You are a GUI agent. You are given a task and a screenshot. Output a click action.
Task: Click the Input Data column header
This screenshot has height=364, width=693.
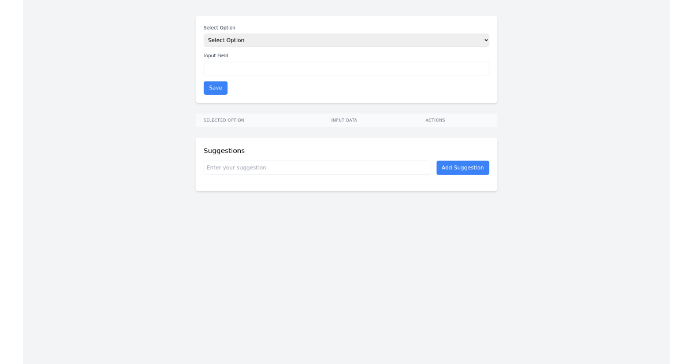tap(344, 120)
